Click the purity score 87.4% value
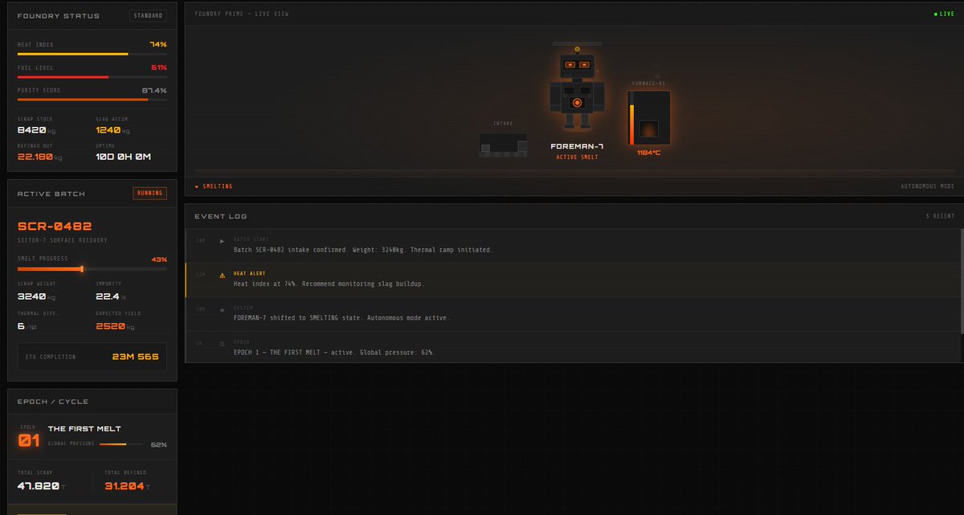964x515 pixels. point(154,90)
